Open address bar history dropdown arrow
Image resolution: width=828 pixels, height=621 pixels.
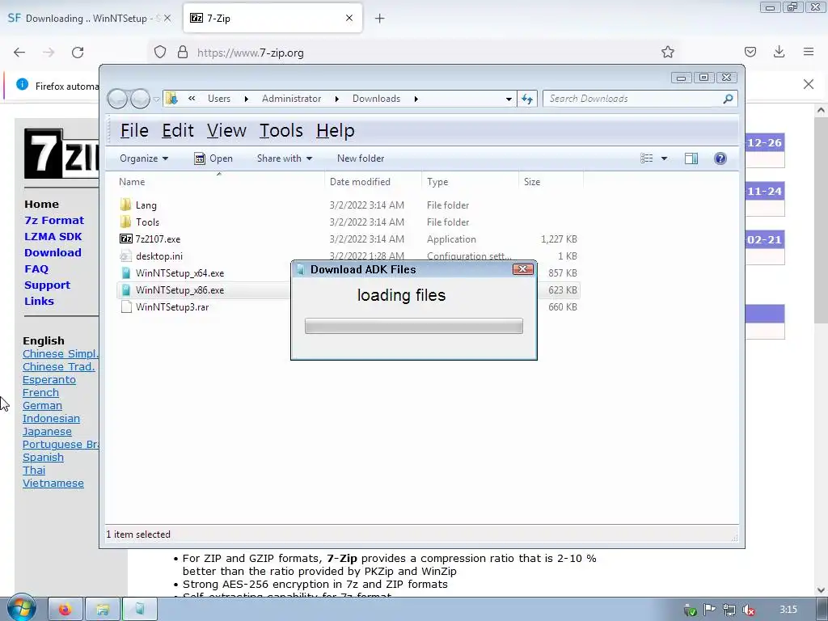509,99
